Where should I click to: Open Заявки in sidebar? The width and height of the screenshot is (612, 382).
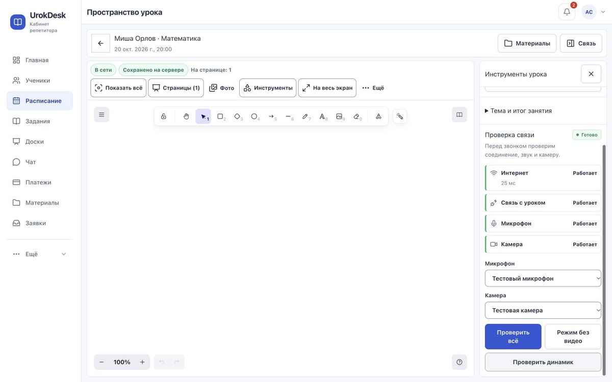click(x=40, y=223)
